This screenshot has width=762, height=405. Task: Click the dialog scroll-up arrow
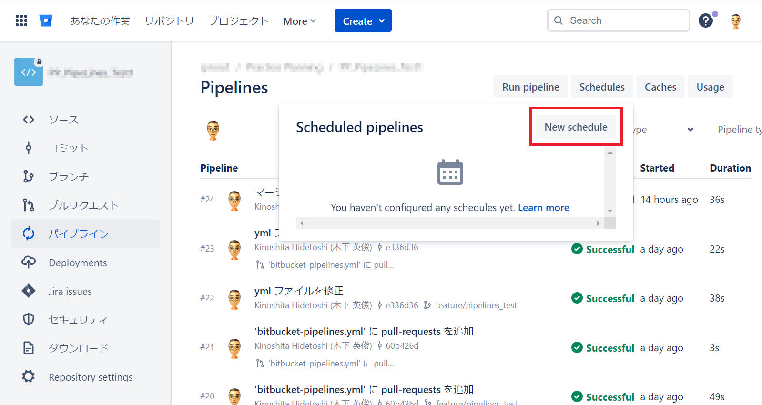(x=610, y=152)
